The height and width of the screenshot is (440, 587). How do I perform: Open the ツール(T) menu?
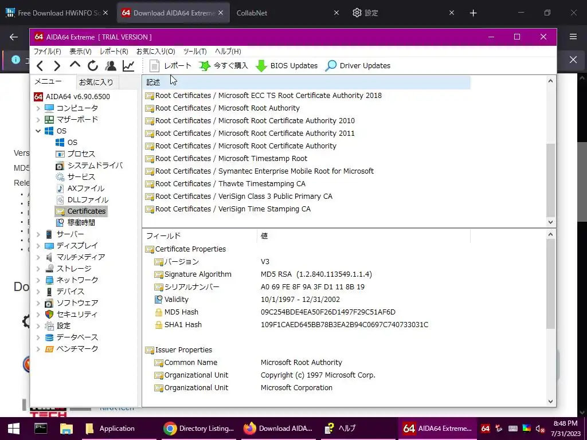pos(195,51)
